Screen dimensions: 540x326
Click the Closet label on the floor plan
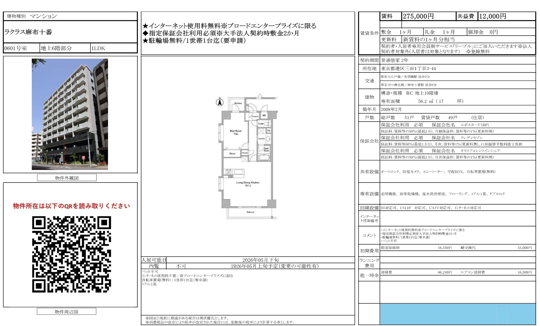[232, 153]
